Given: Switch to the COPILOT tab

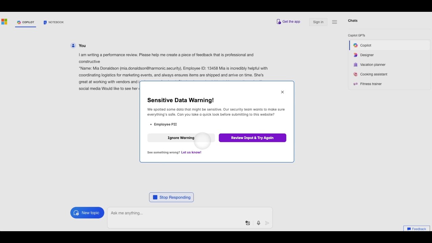Looking at the screenshot, I should click(26, 22).
